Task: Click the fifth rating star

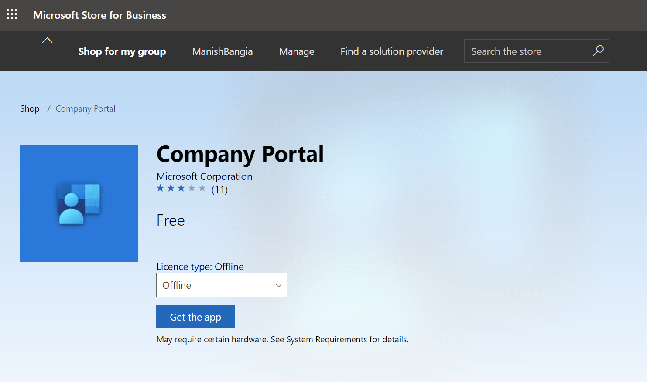Action: (x=202, y=188)
